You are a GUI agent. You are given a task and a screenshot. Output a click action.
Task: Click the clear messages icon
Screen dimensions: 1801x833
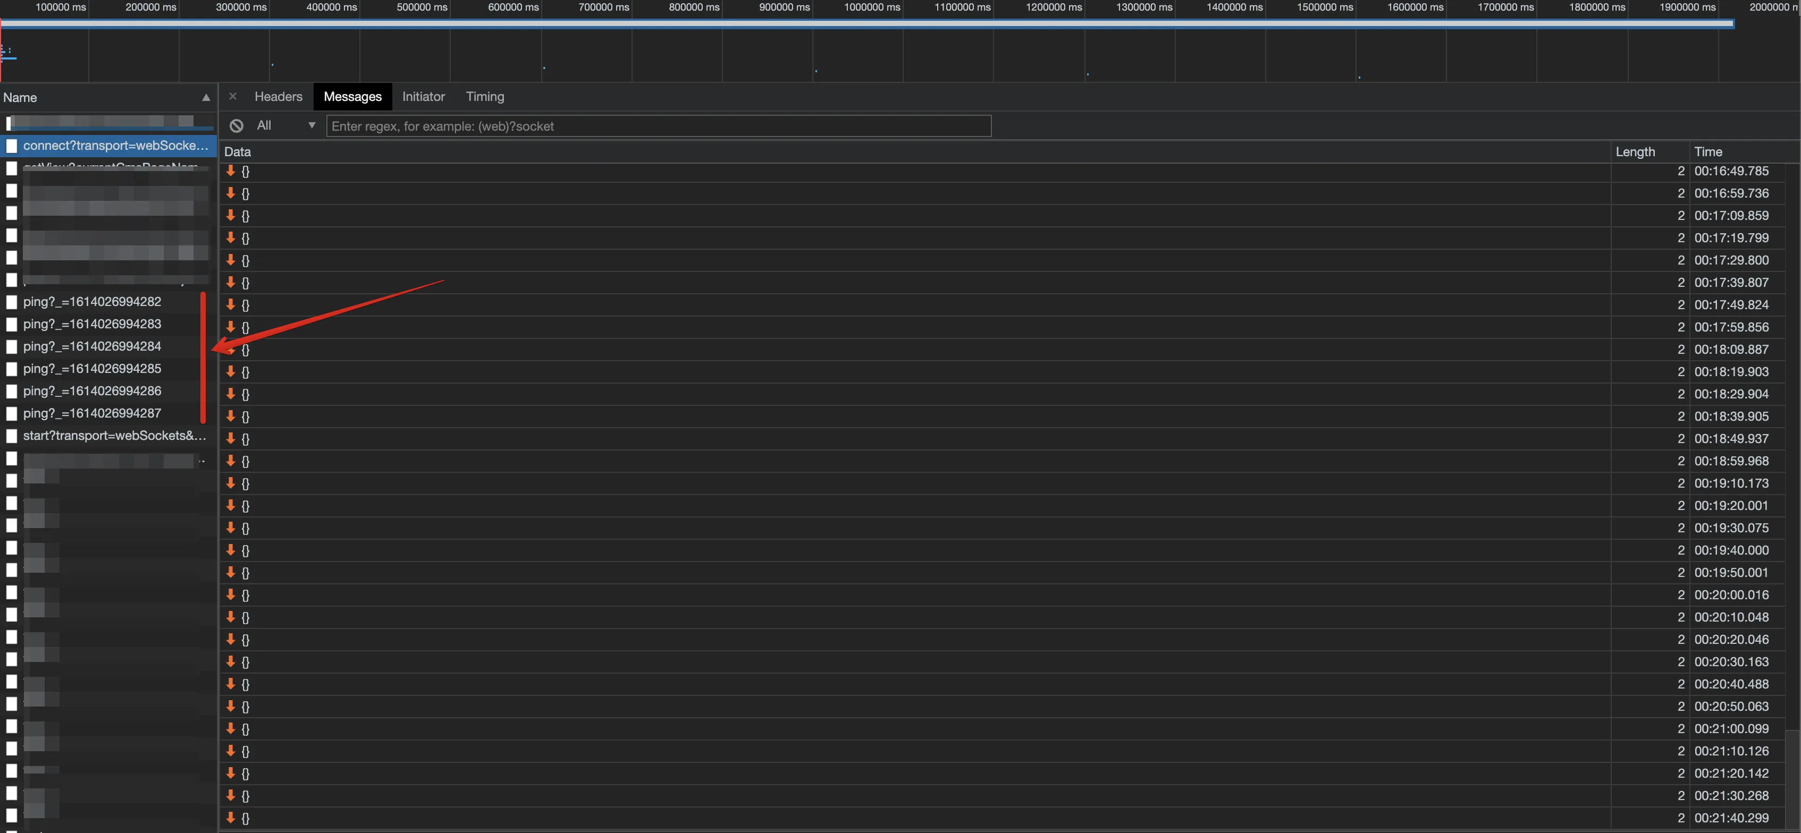click(x=237, y=126)
